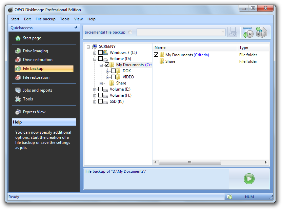Viewport: 282px width, 209px height.
Task: Click the SCREENY computer icon
Action: [x=95, y=46]
